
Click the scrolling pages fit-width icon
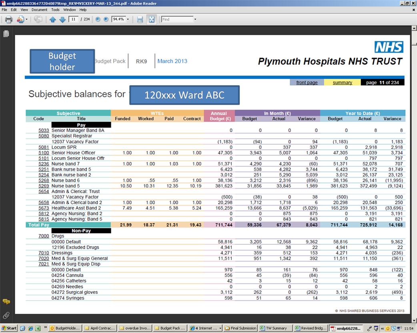[140, 20]
